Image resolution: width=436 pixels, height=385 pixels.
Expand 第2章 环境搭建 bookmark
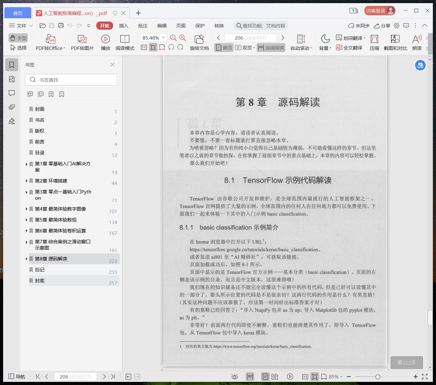pyautogui.click(x=26, y=181)
